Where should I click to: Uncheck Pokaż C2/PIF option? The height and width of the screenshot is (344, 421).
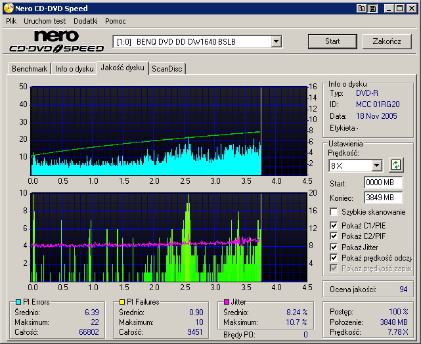[334, 236]
